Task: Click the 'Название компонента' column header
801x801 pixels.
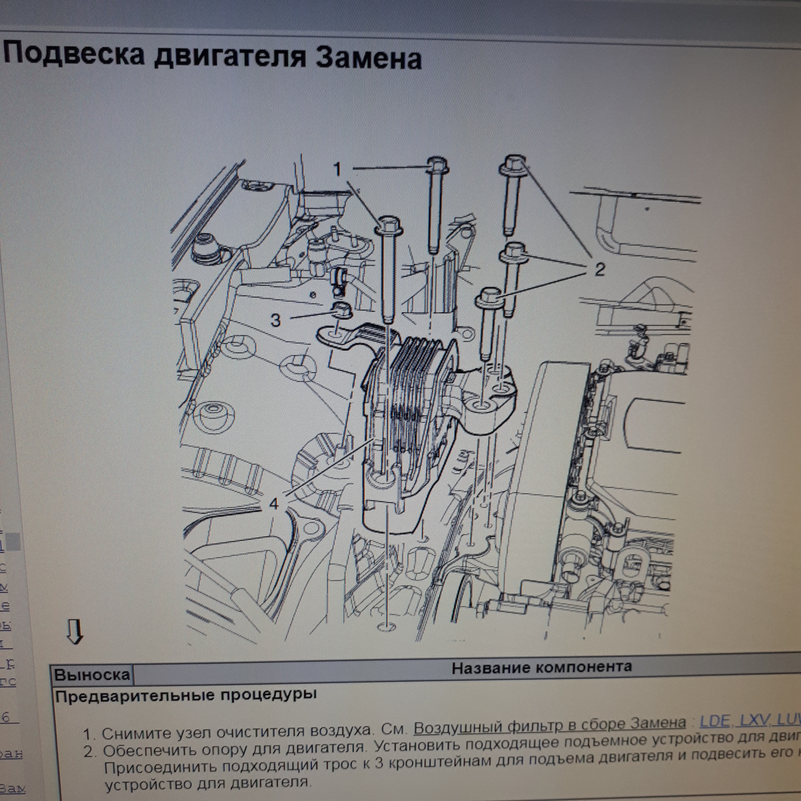Action: point(542,667)
